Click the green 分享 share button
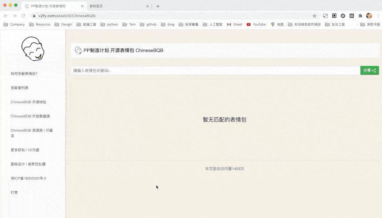This screenshot has width=382, height=218. 369,70
